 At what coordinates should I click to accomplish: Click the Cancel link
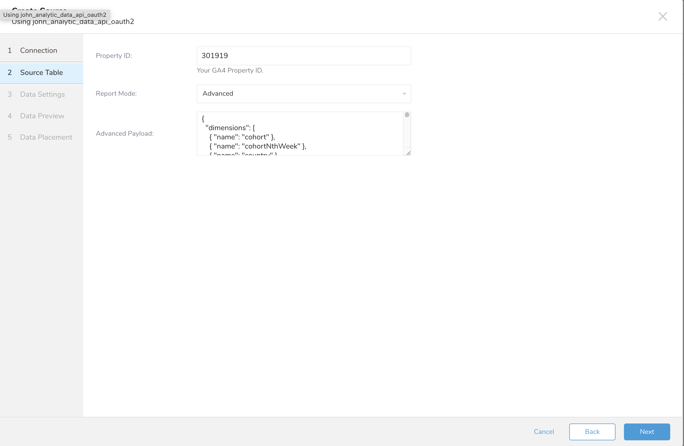click(x=543, y=432)
